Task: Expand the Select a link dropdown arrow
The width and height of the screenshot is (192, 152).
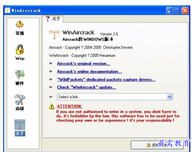Action: 170,97
